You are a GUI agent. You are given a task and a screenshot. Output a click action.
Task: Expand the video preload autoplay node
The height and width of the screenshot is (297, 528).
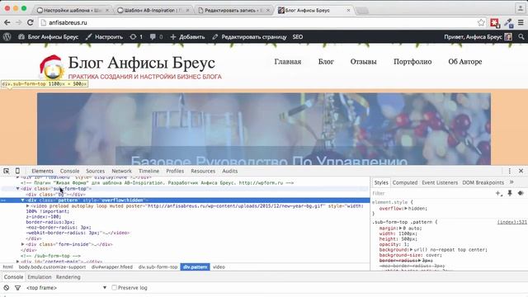pyautogui.click(x=27, y=205)
